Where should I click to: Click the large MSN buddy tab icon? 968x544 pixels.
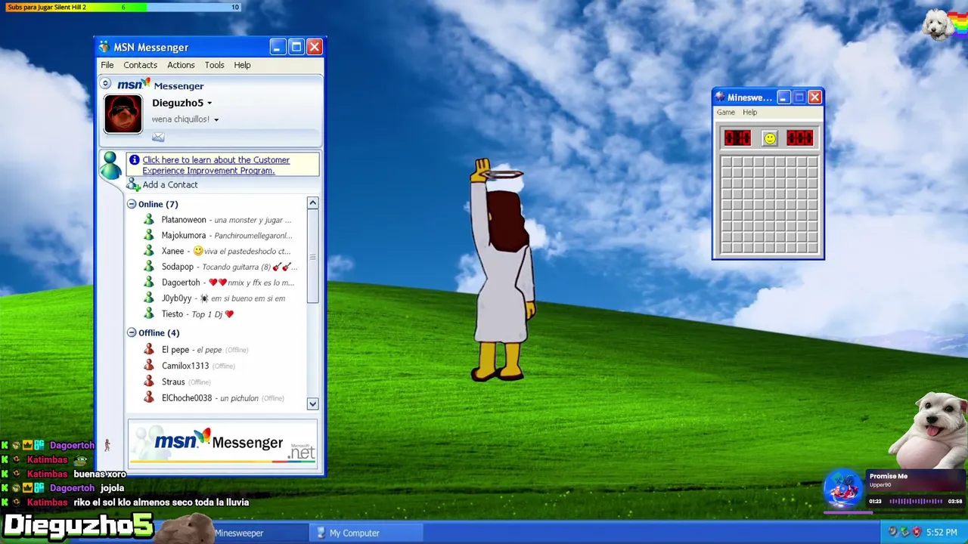point(110,165)
